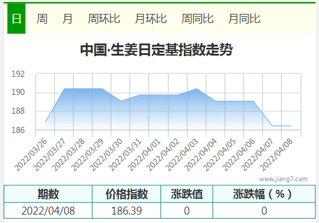Click the 涨跌值 column header
The height and width of the screenshot is (223, 319).
pyautogui.click(x=187, y=194)
